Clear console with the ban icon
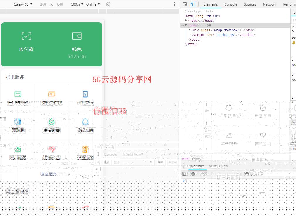This screenshot has height=216, width=296. (x=193, y=174)
